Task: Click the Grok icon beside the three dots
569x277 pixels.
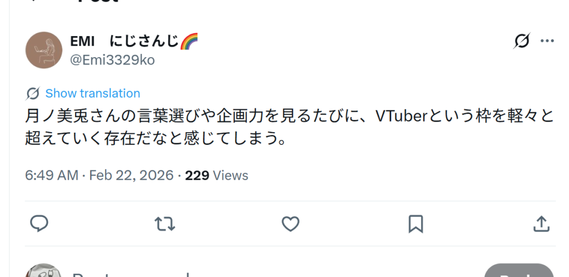Action: click(522, 41)
